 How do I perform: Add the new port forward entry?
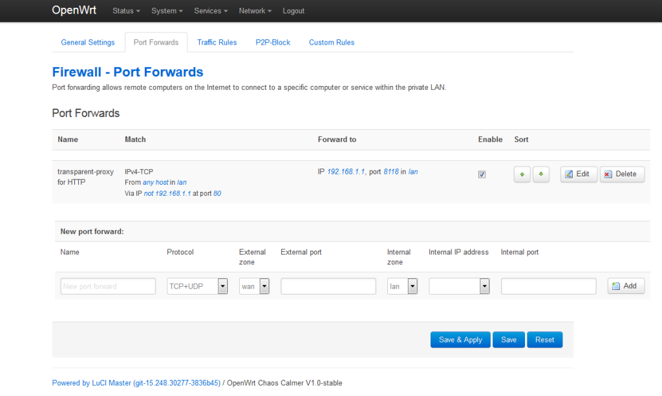click(x=625, y=286)
